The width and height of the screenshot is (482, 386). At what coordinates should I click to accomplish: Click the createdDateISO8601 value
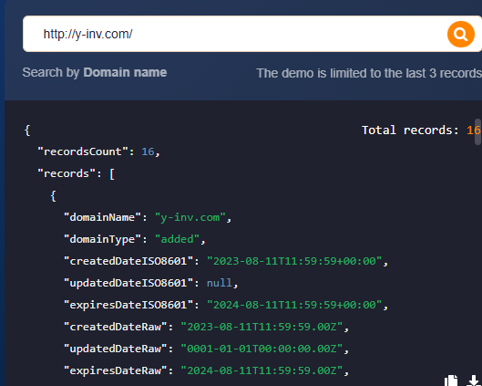pos(294,261)
